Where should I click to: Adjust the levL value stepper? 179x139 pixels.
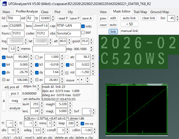pyautogui.click(x=42, y=111)
